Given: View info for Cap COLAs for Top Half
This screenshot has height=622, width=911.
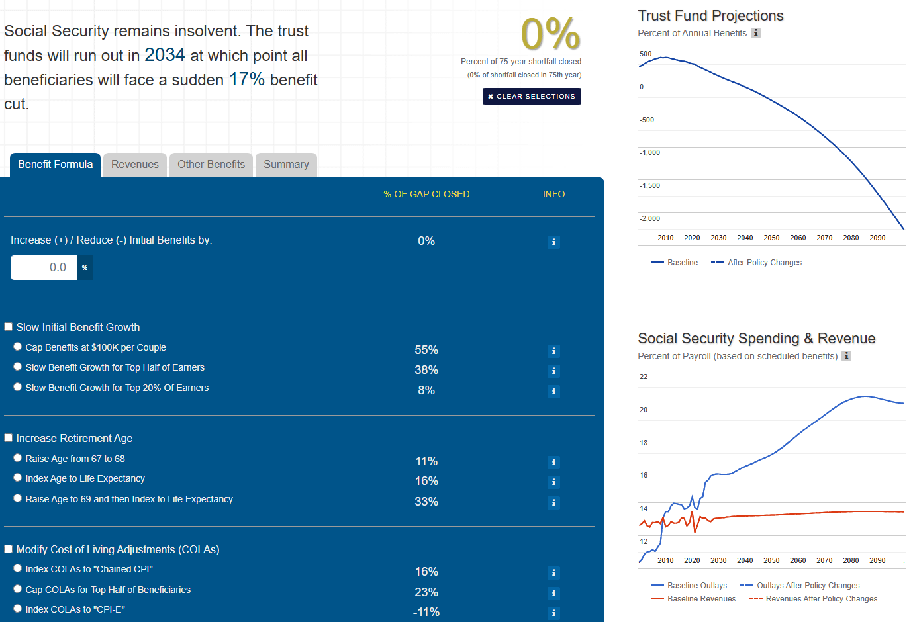Looking at the screenshot, I should [x=553, y=593].
